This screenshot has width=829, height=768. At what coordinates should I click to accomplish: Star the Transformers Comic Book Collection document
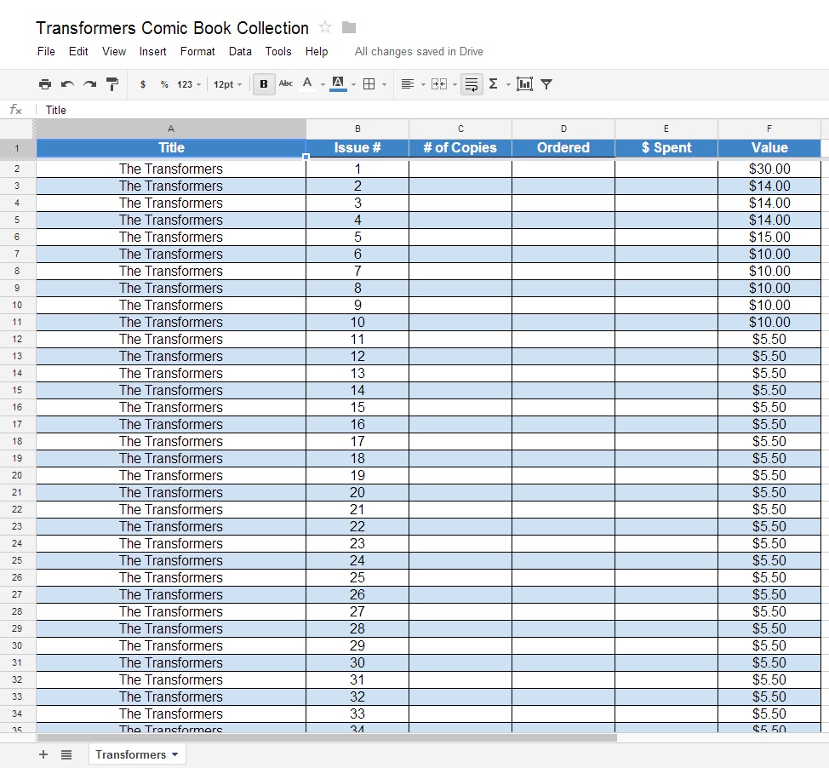coord(325,27)
